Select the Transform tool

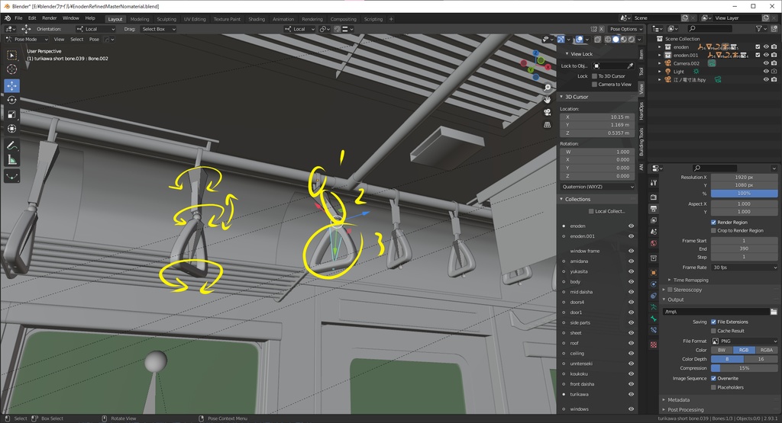[x=11, y=129]
